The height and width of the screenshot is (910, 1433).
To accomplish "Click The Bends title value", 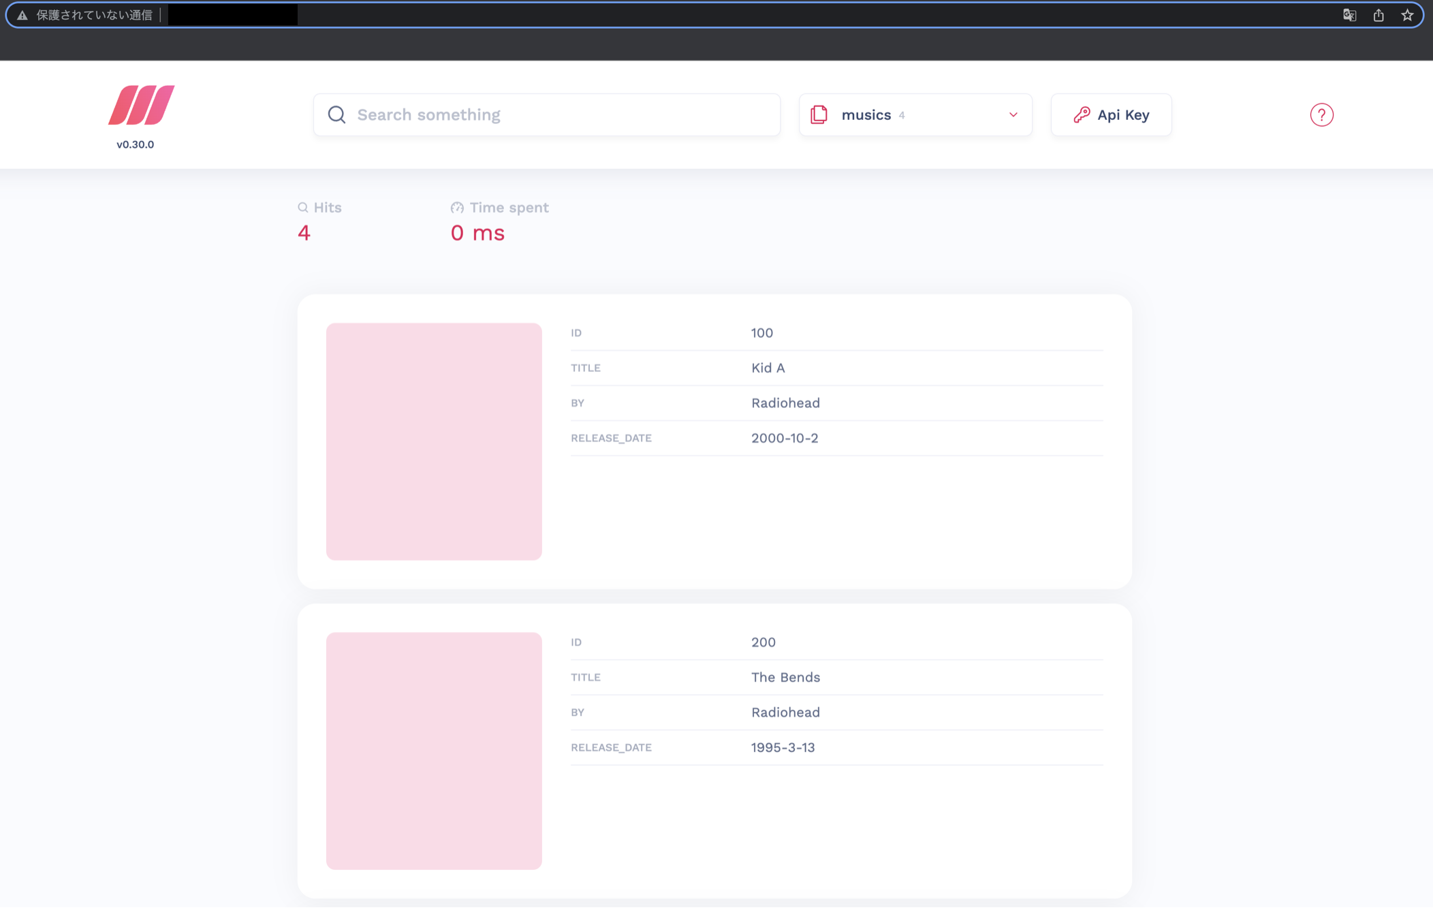I will 785,677.
